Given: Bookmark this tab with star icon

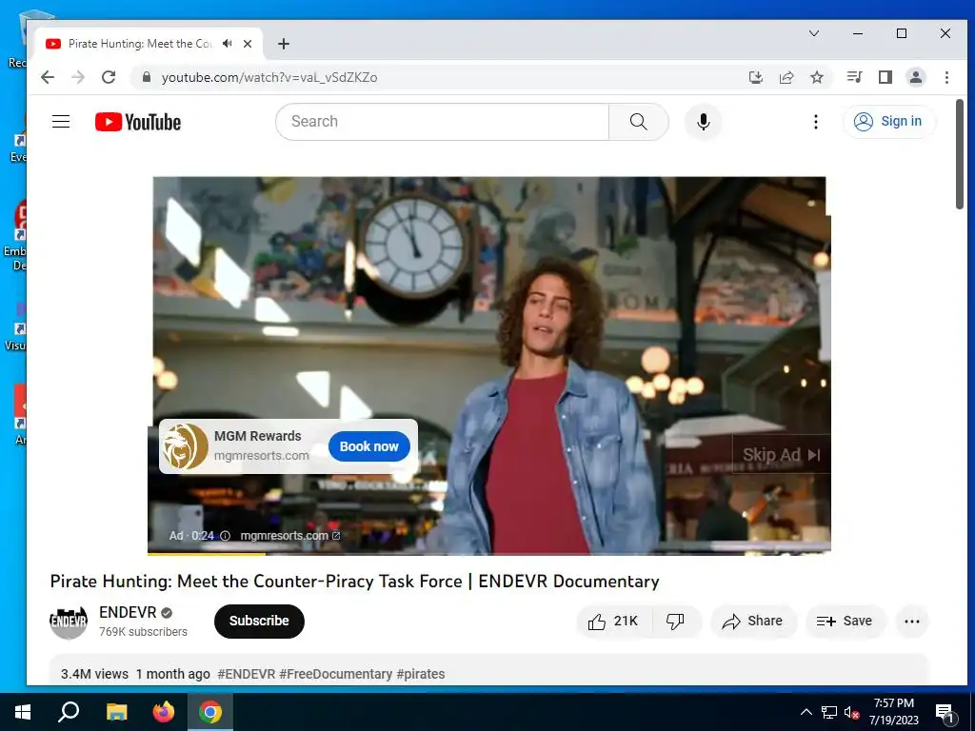Looking at the screenshot, I should pos(816,77).
